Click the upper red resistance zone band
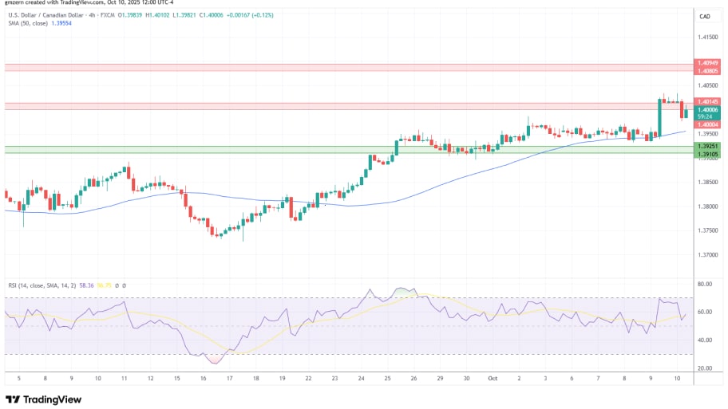This screenshot has height=409, width=728. click(343, 67)
